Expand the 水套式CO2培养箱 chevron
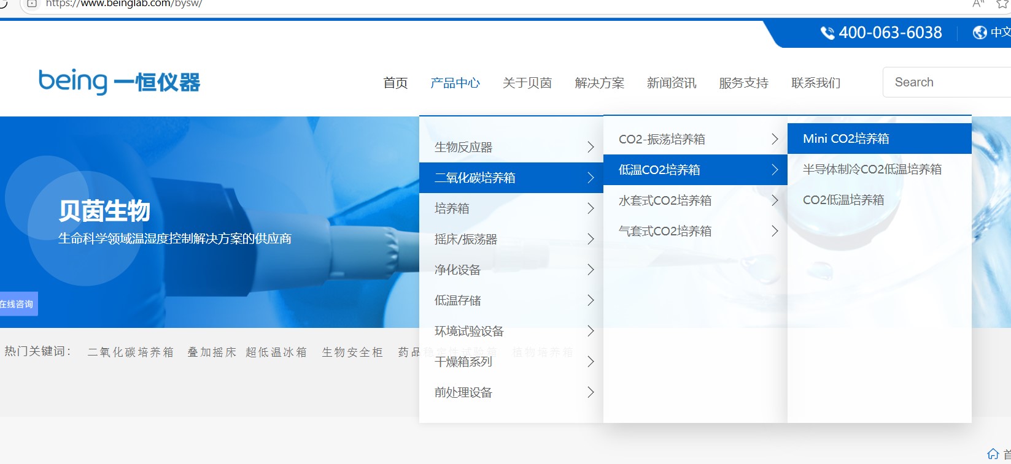1011x464 pixels. pyautogui.click(x=774, y=200)
